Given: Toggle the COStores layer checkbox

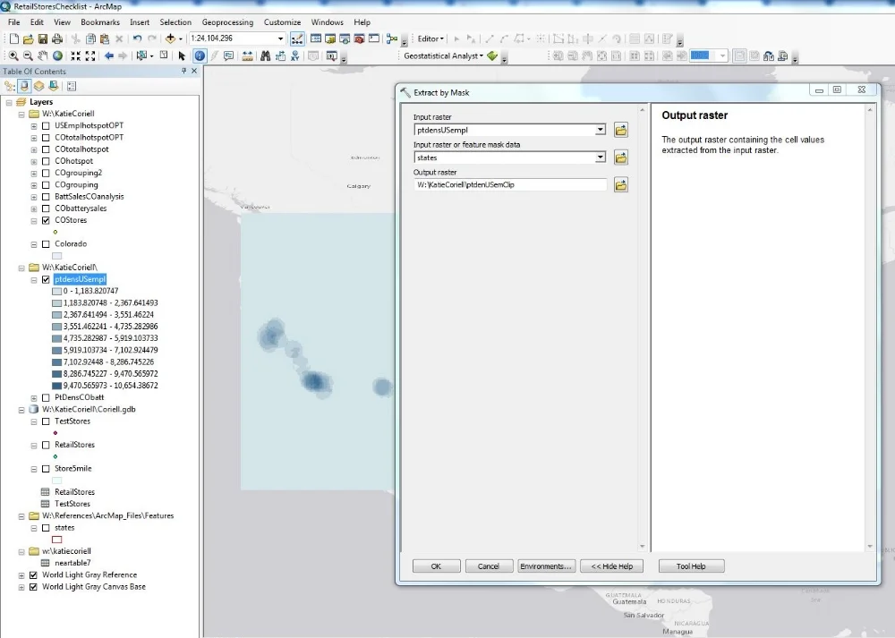Looking at the screenshot, I should pos(46,220).
